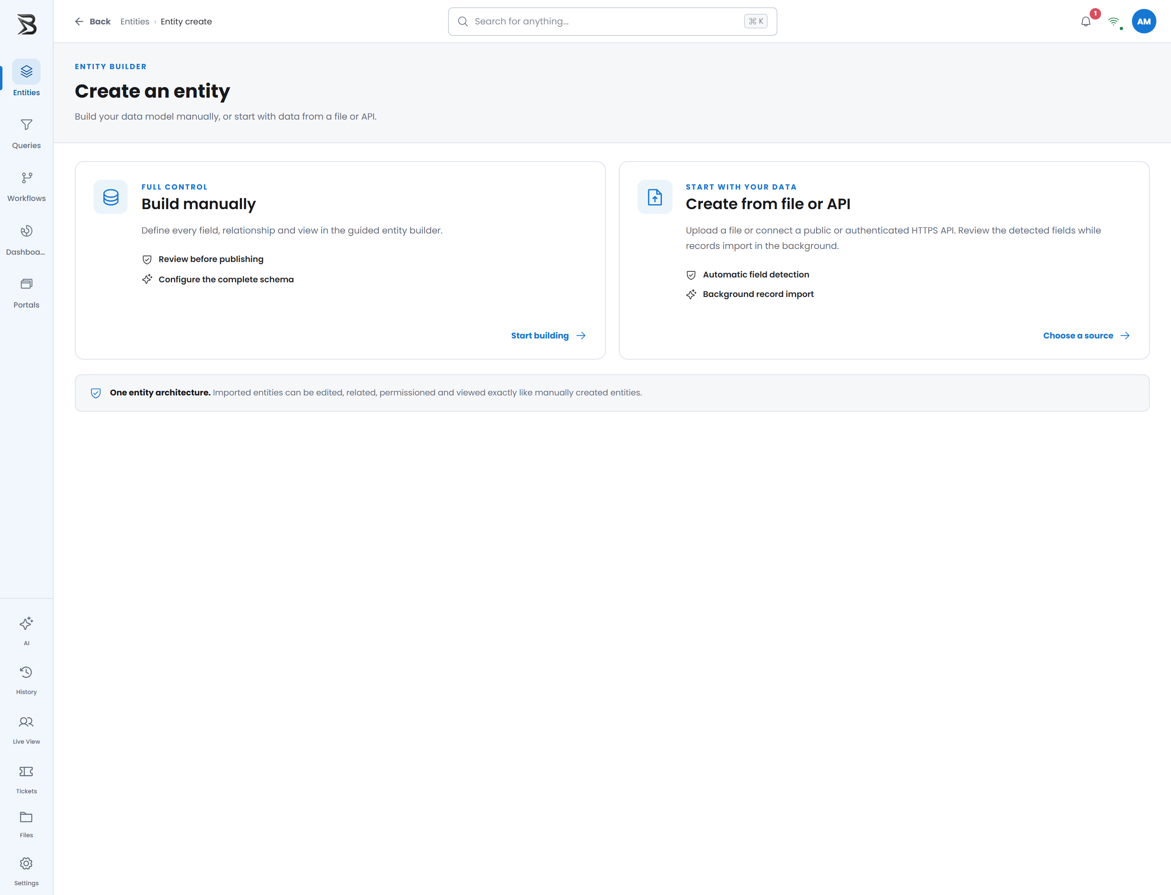Click Automatic field detection item
This screenshot has width=1171, height=895.
click(x=748, y=275)
